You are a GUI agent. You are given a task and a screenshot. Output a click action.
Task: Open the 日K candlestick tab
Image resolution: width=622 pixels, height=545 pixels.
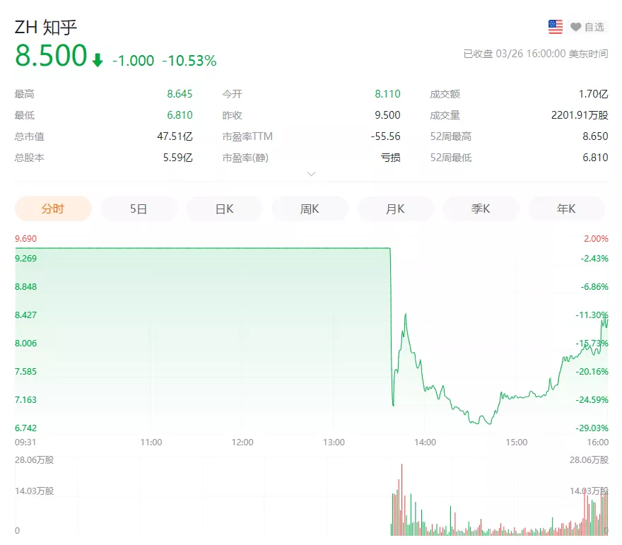point(224,209)
